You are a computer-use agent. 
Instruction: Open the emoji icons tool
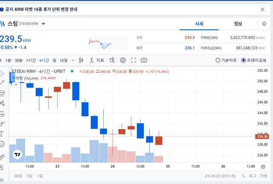2,144
